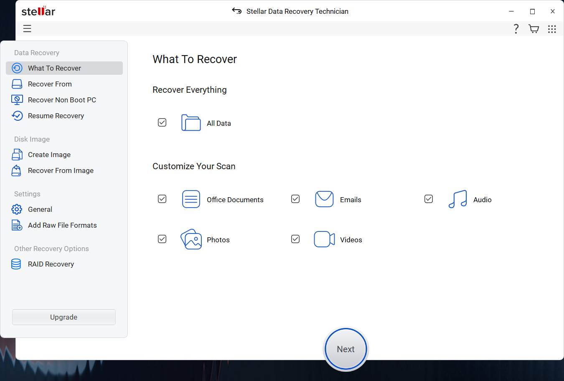
Task: Click the Stellar logo
Action: (x=38, y=11)
